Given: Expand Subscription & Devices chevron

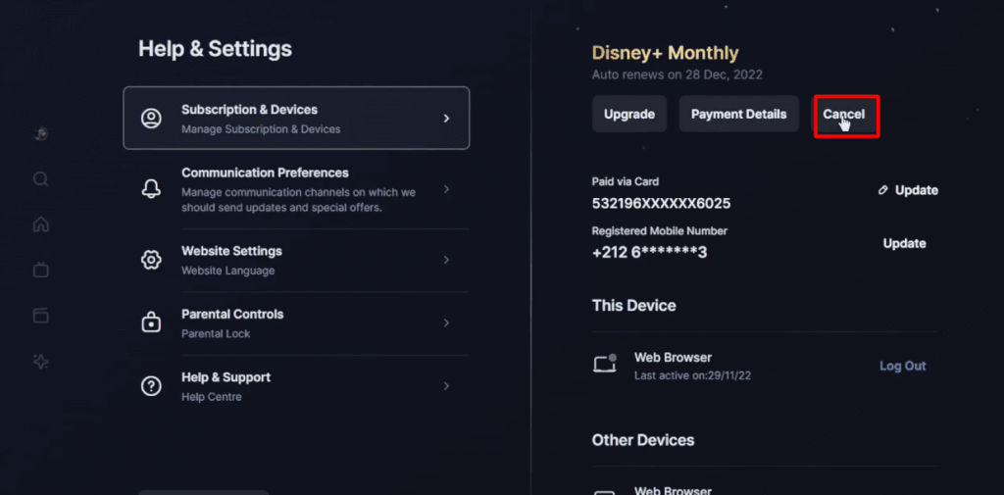Looking at the screenshot, I should pyautogui.click(x=446, y=119).
